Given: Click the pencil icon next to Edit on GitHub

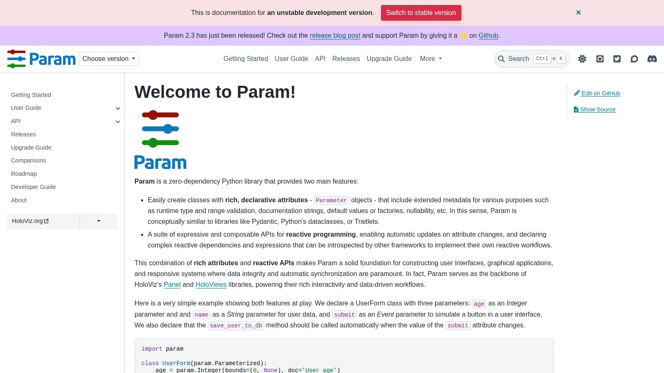Looking at the screenshot, I should click(577, 93).
